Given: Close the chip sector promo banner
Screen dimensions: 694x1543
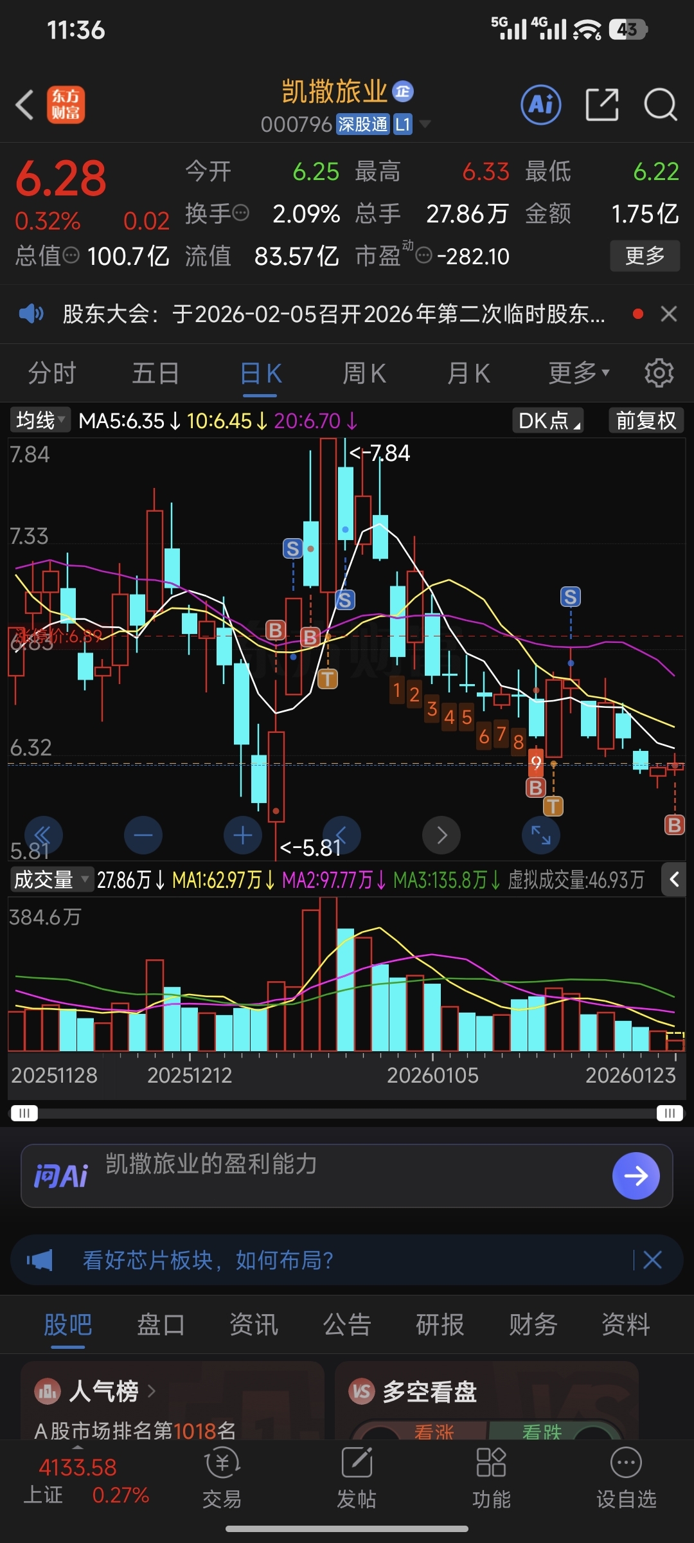Looking at the screenshot, I should (x=652, y=1259).
